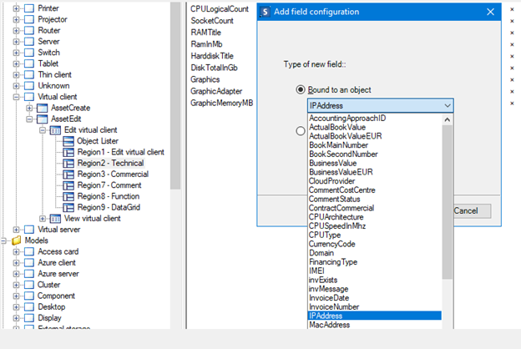Screen dimensions: 521x349
Task: Remove the RAMTitle field with its X
Action: pos(512,33)
